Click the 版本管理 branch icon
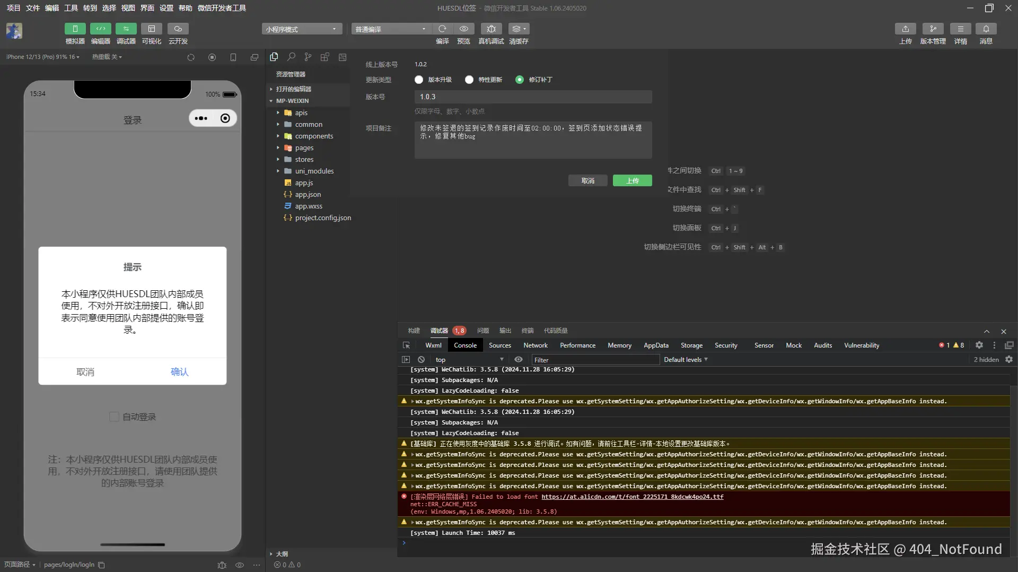Screen dimensions: 1018x572 tap(933, 29)
